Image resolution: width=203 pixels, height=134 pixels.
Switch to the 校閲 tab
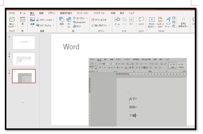tap(113, 13)
